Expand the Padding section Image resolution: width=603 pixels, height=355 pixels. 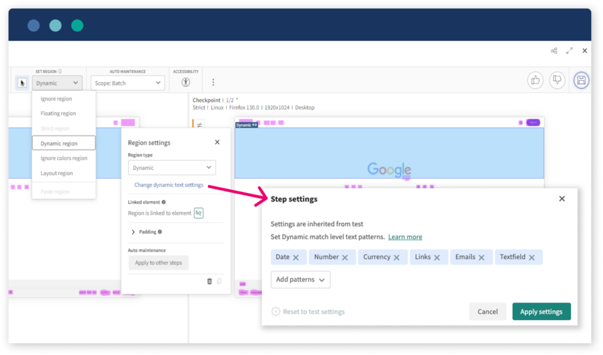134,232
